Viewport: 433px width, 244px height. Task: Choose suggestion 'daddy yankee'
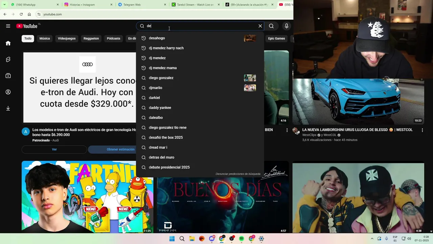[x=200, y=107]
